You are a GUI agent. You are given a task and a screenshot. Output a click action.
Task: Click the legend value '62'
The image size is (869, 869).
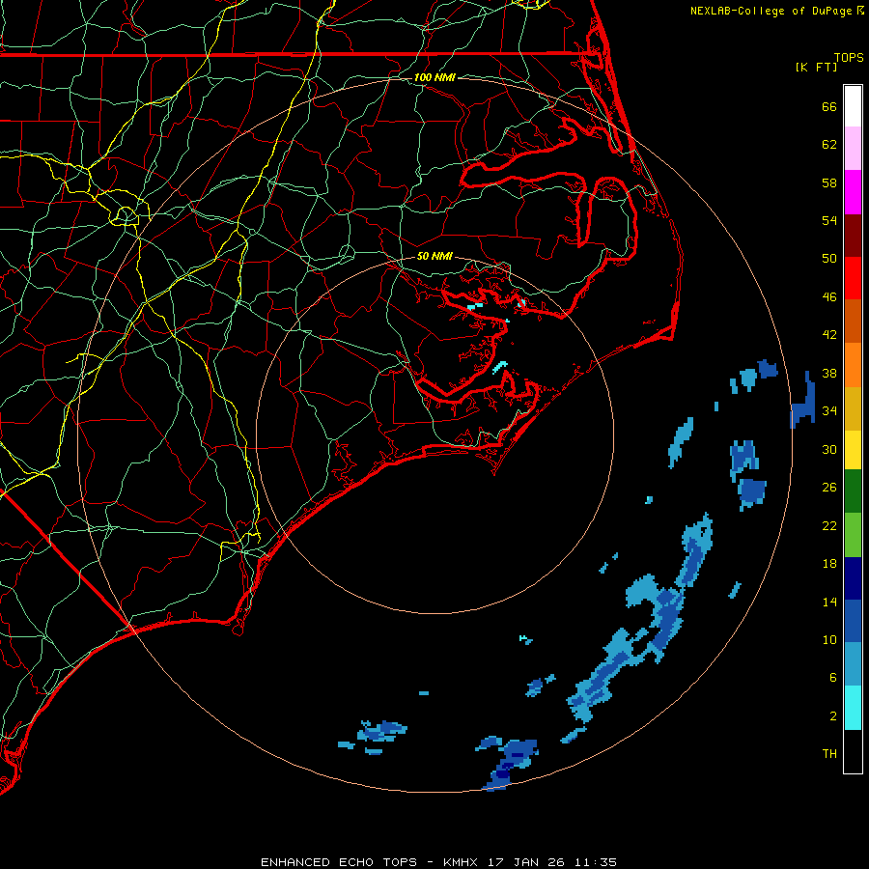829,145
